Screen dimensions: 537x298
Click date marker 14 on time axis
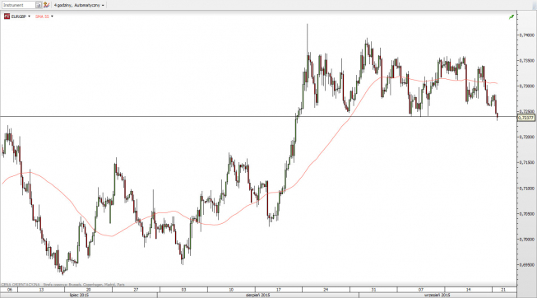[469, 290]
